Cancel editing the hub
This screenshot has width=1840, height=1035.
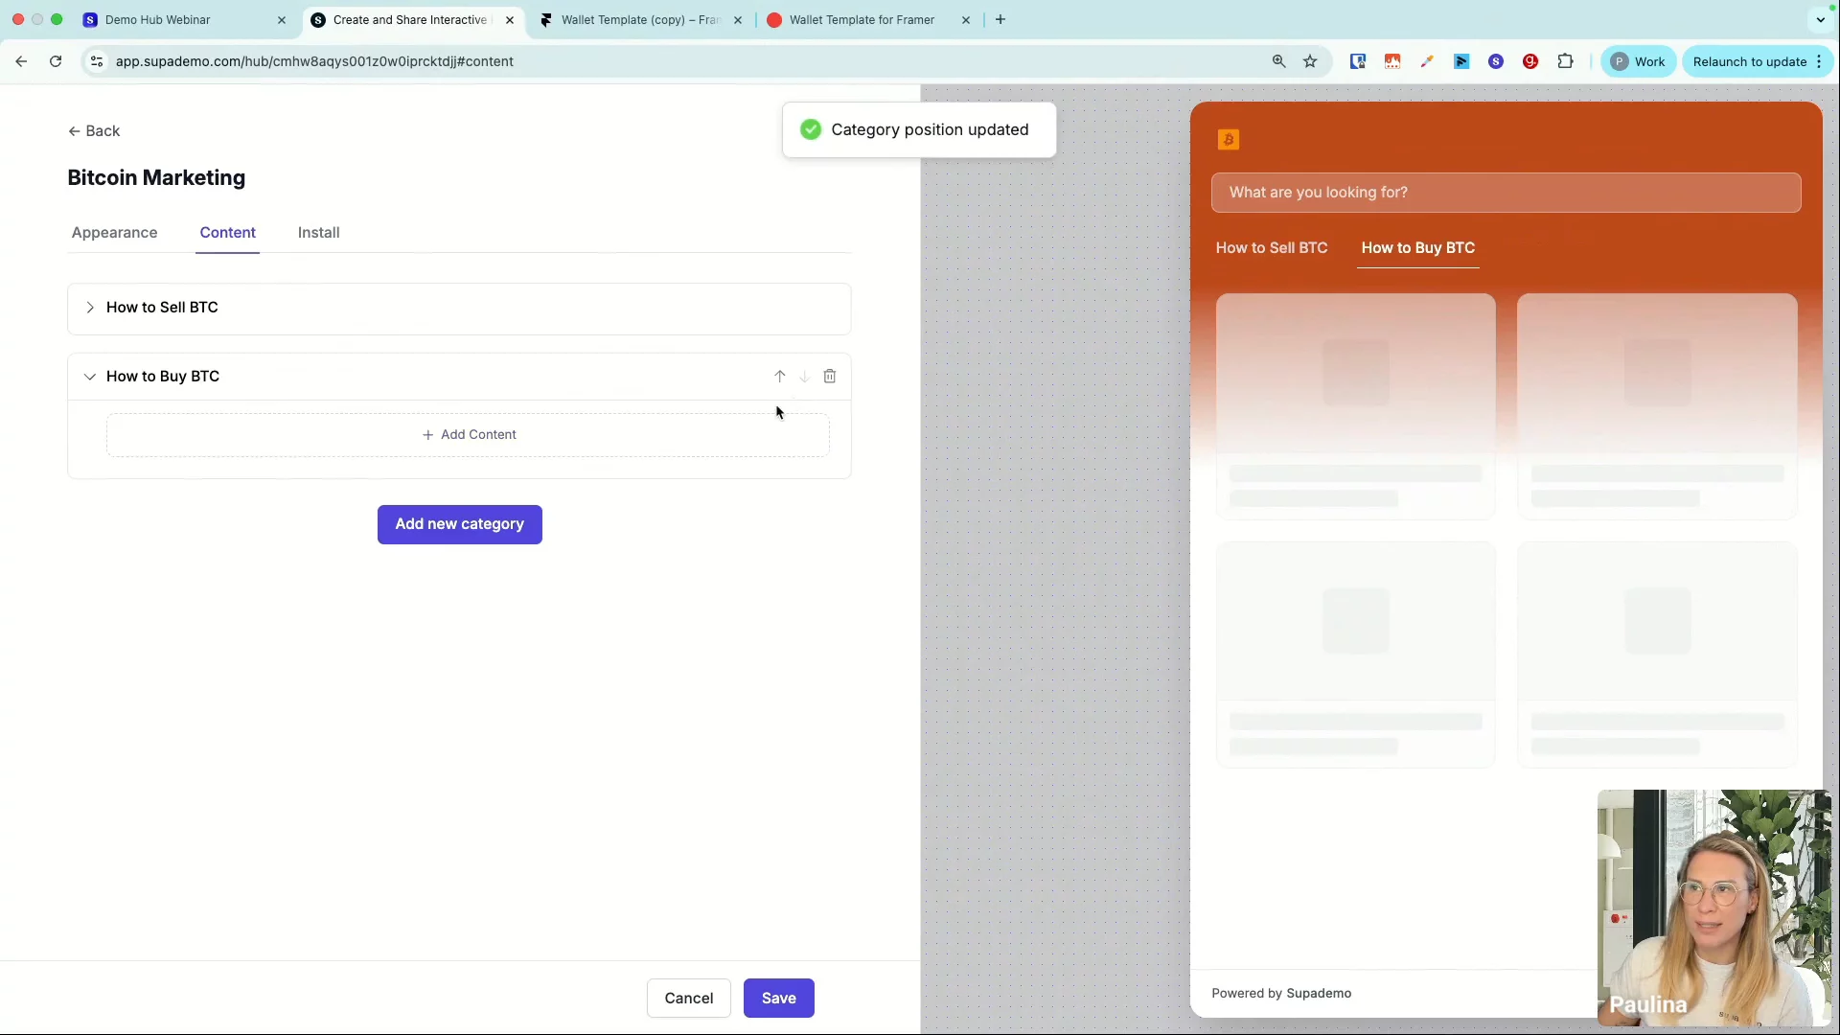pos(688,998)
